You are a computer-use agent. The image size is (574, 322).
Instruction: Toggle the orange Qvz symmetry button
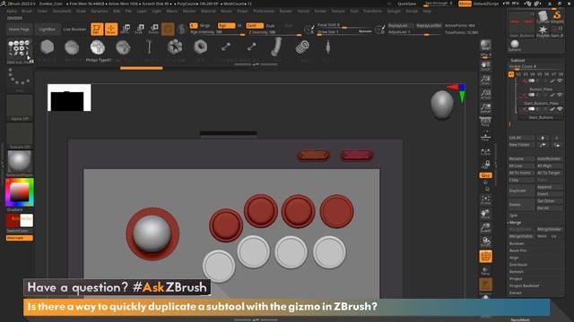(x=485, y=175)
